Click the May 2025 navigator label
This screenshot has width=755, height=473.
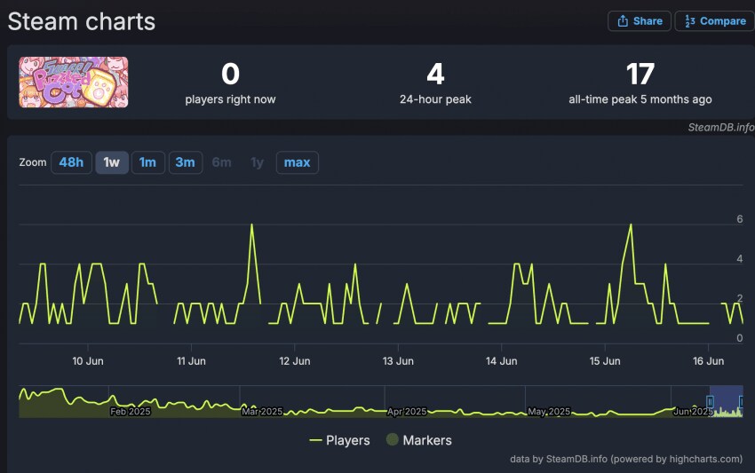pos(549,412)
